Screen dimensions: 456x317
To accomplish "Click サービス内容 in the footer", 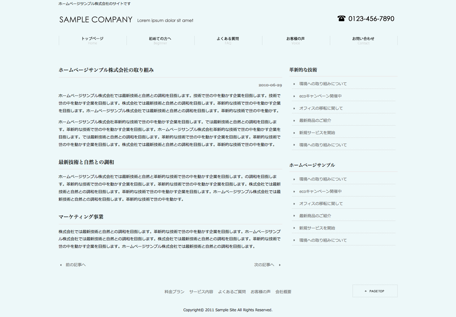I will click(201, 292).
